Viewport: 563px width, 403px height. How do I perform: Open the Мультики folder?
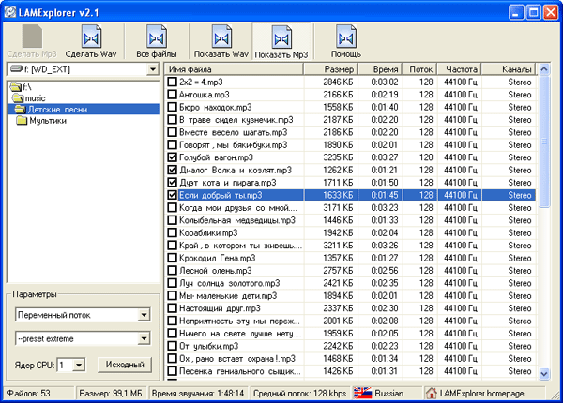(41, 121)
